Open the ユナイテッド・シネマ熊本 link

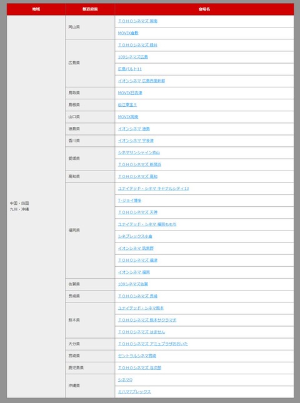(141, 308)
